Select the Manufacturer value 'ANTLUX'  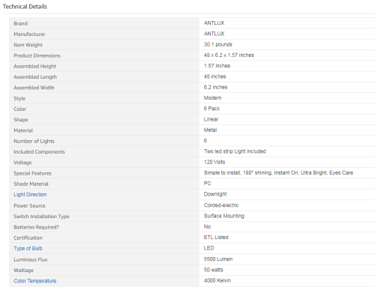pos(214,34)
